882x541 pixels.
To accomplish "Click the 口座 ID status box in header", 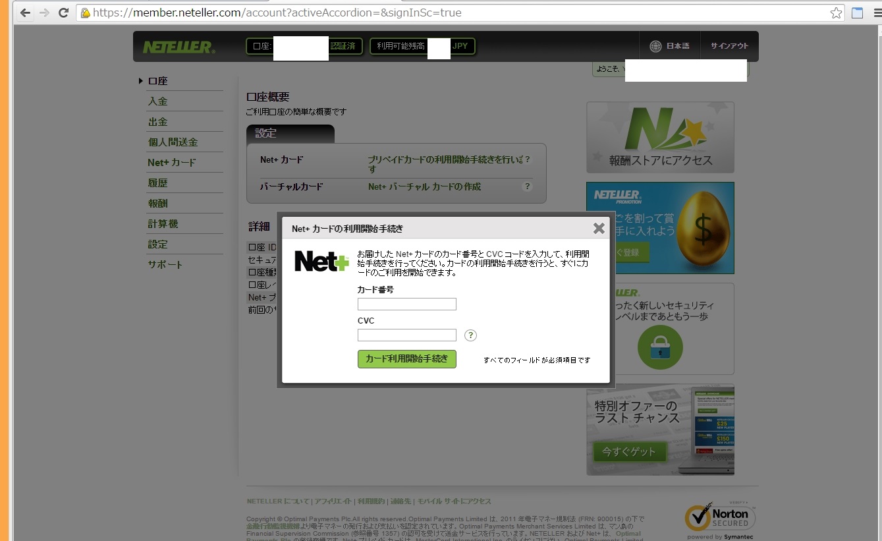I will [304, 46].
